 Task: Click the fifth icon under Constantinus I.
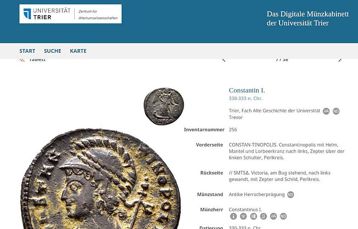pyautogui.click(x=273, y=216)
